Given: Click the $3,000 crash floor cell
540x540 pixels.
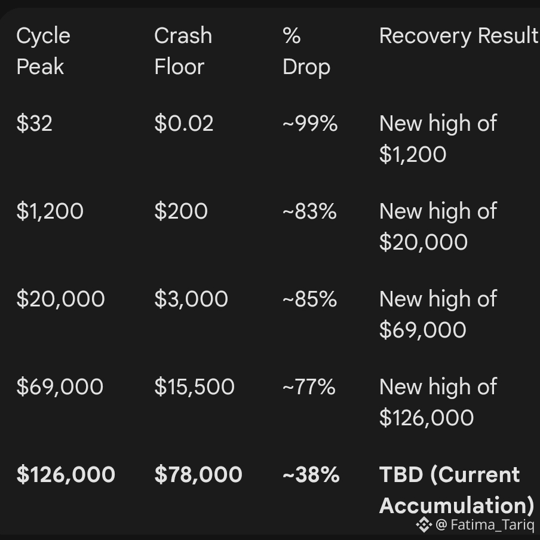Looking at the screenshot, I should coord(191,299).
